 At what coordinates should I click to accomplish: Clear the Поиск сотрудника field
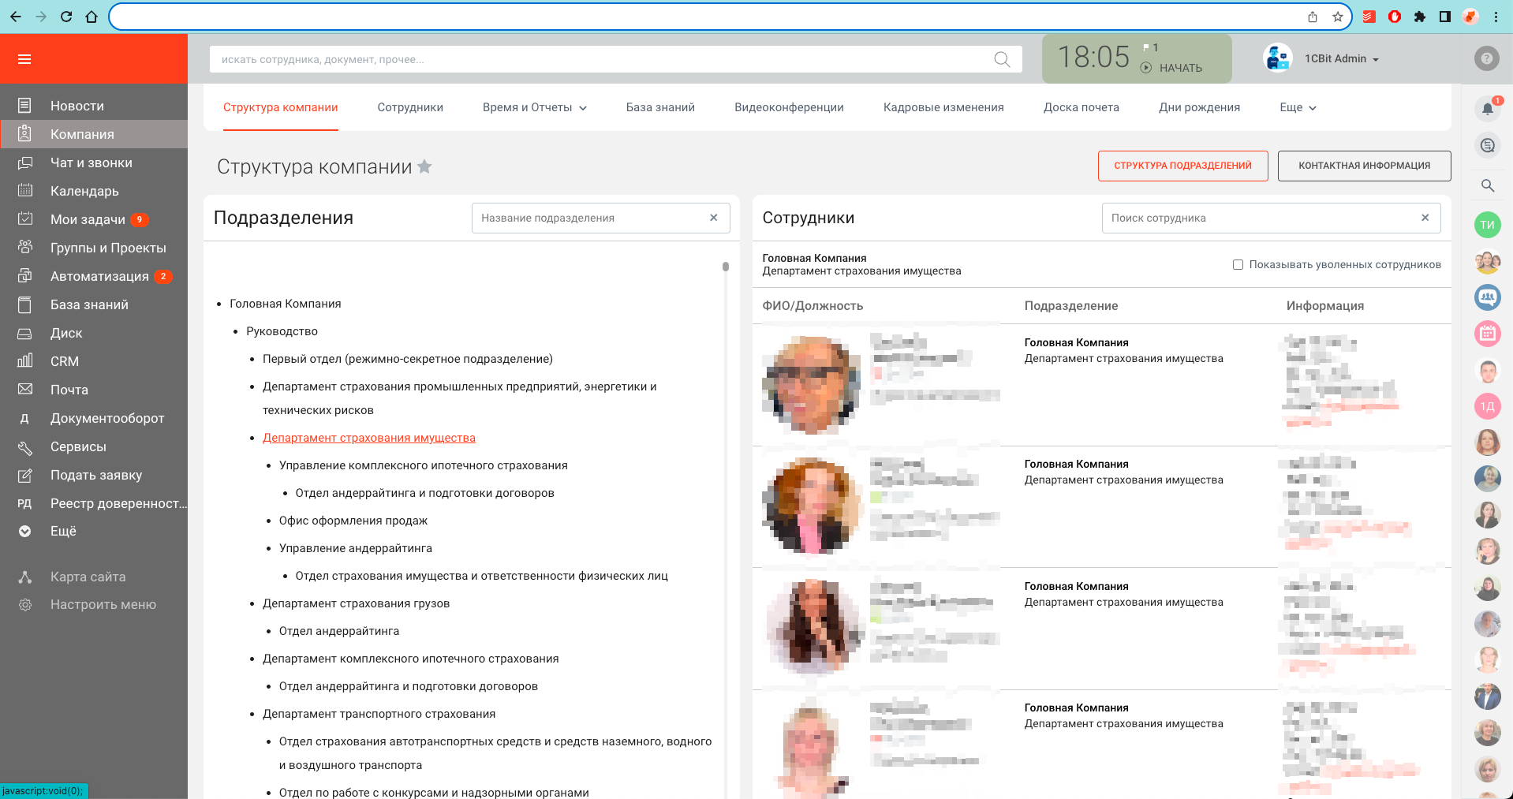point(1425,218)
